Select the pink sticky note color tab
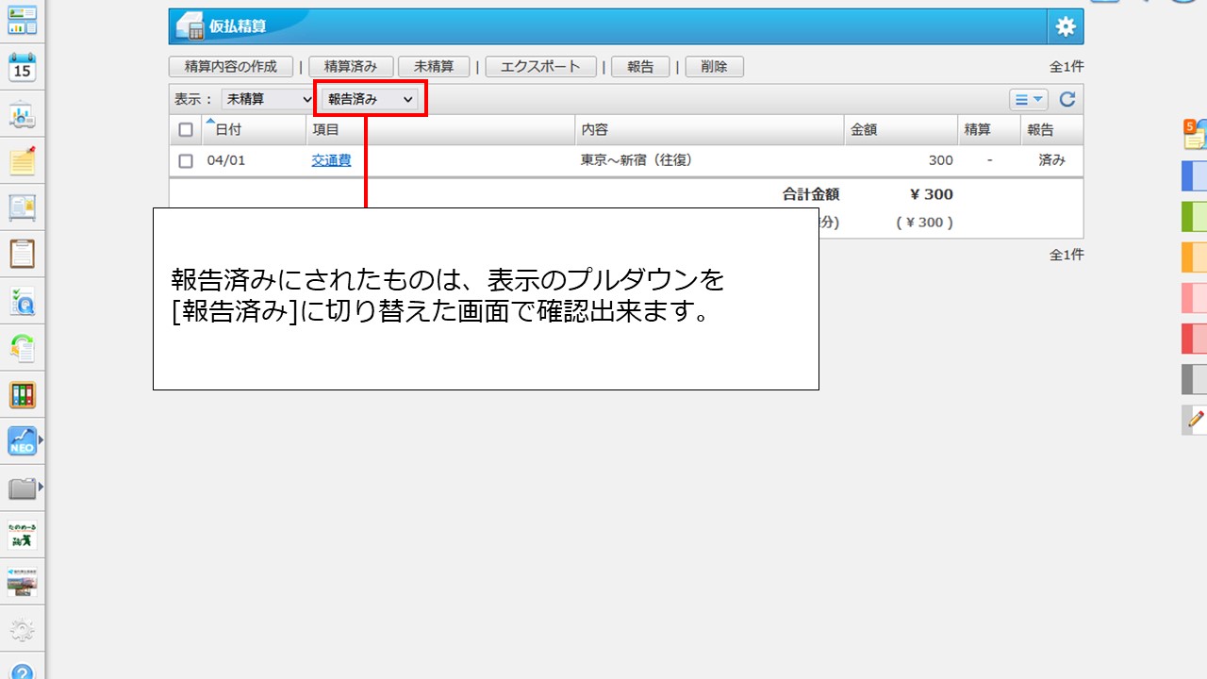The height and width of the screenshot is (679, 1207). (1195, 298)
